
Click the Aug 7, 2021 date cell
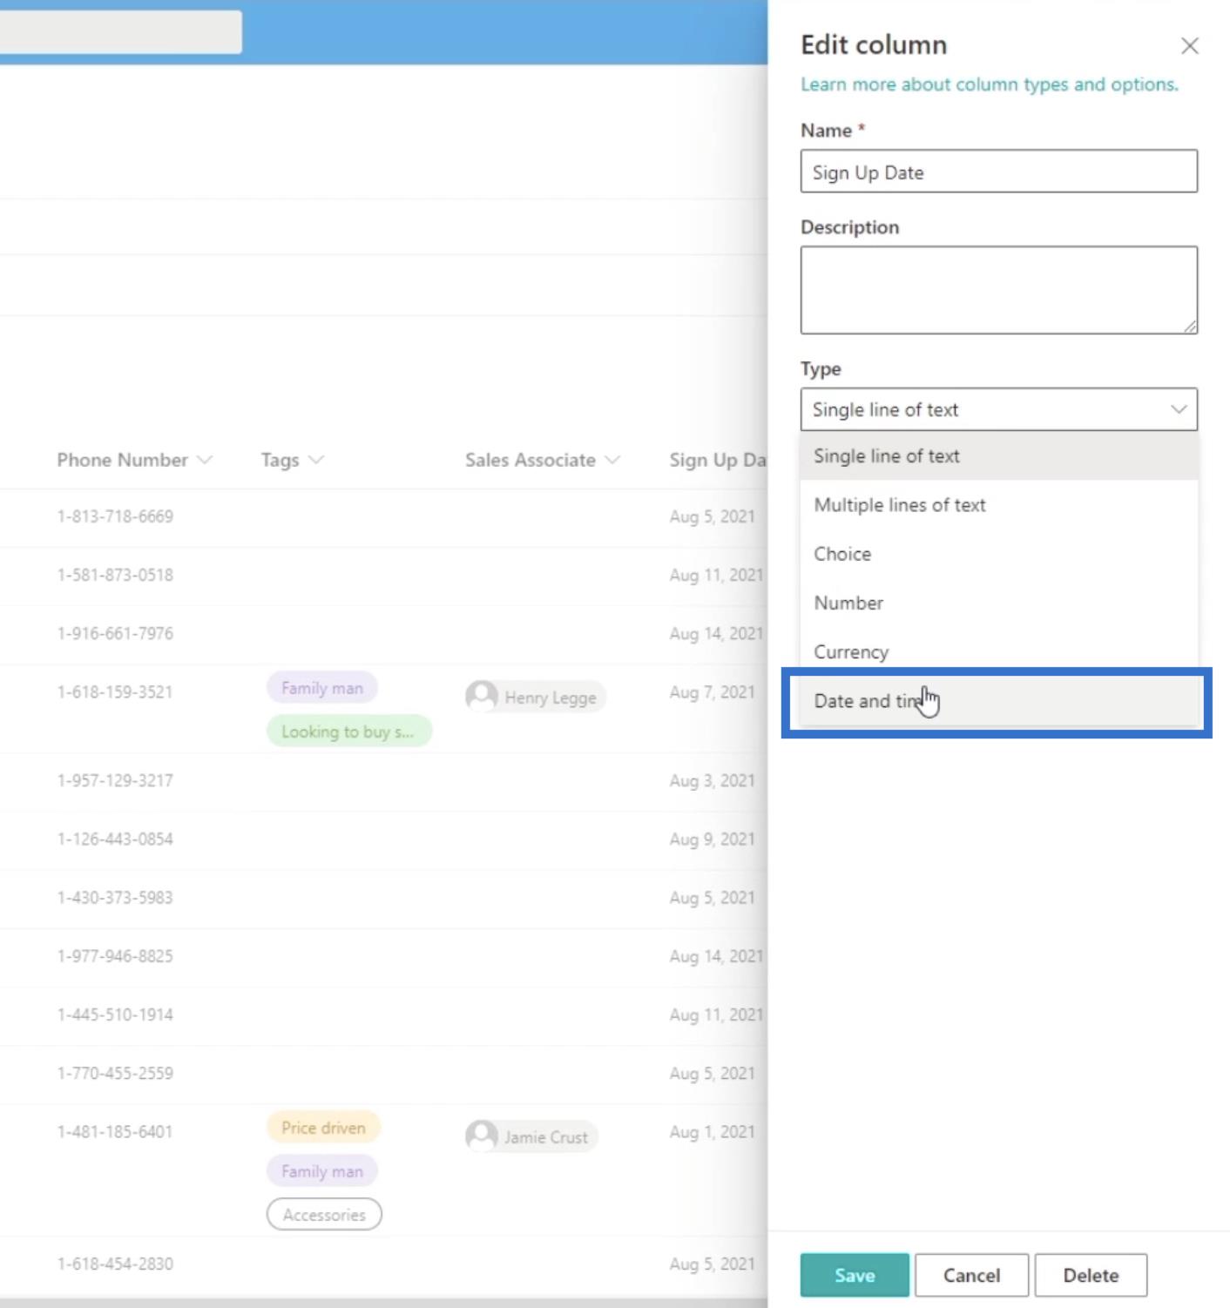tap(712, 692)
